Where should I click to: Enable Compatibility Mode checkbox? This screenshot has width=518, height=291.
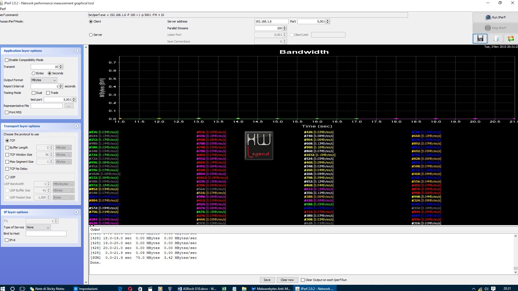(7, 60)
